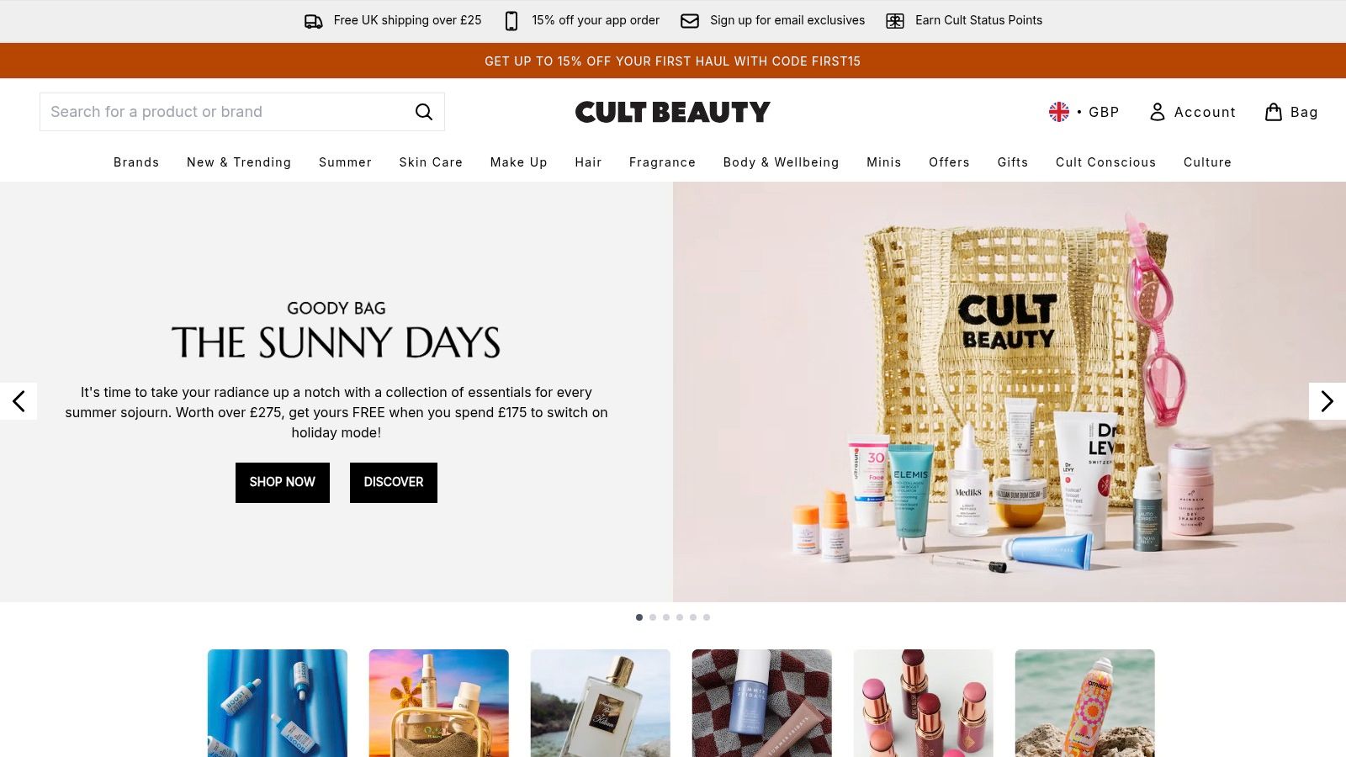Click Sign up for email exclusives link
Viewport: 1346px width, 757px height.
coord(787,20)
